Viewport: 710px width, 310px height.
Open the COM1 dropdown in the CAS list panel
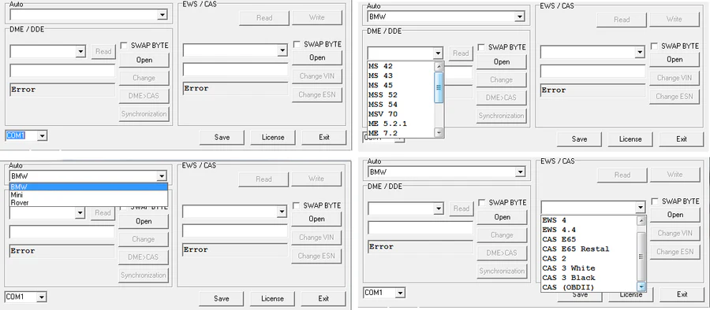pos(400,293)
